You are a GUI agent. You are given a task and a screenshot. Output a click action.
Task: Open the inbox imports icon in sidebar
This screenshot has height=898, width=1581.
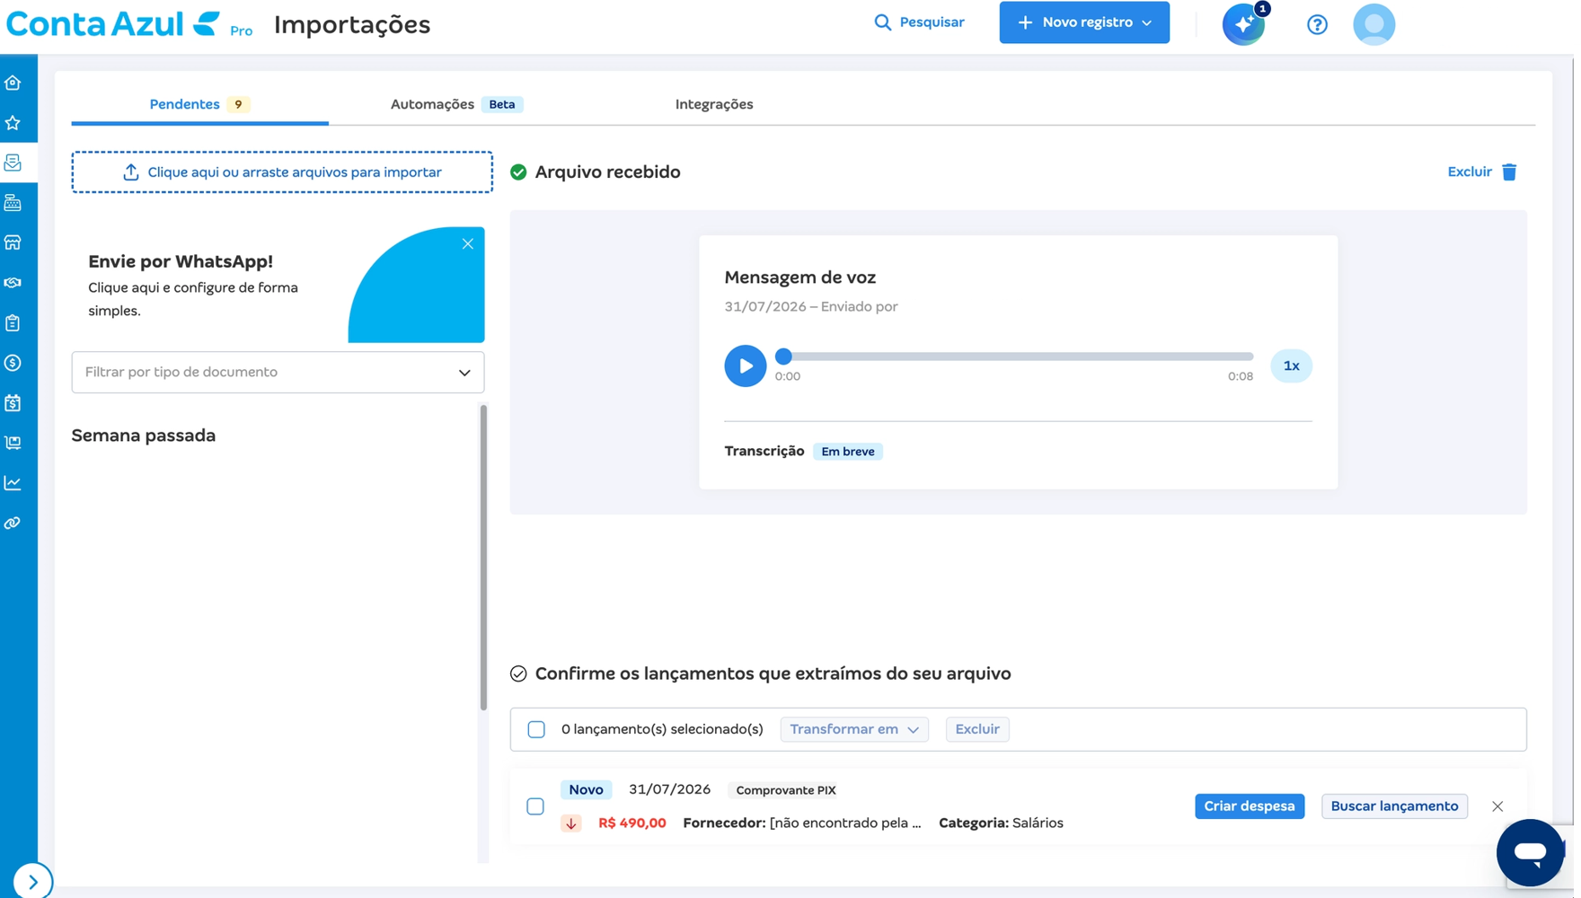click(13, 163)
